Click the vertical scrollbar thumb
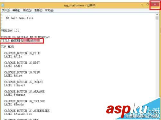This screenshot has width=161, height=120. click(157, 18)
